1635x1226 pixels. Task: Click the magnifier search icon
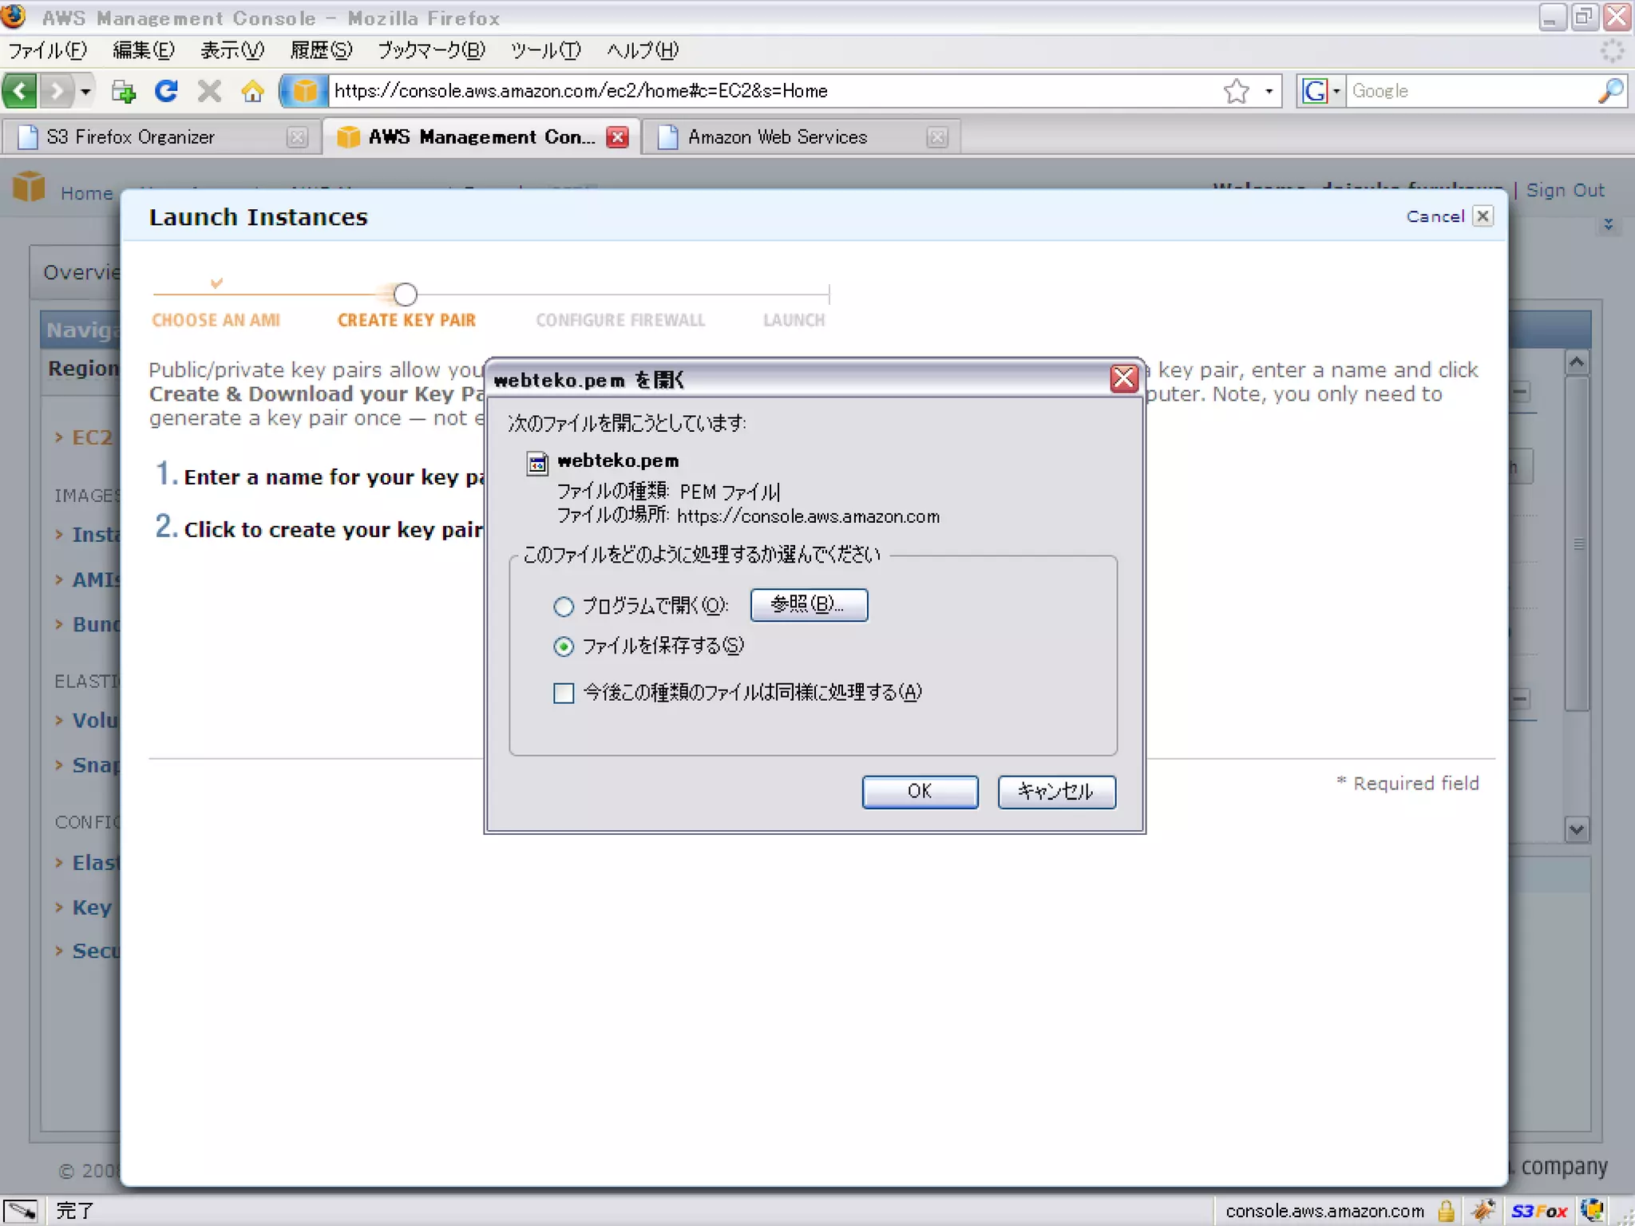(1610, 91)
